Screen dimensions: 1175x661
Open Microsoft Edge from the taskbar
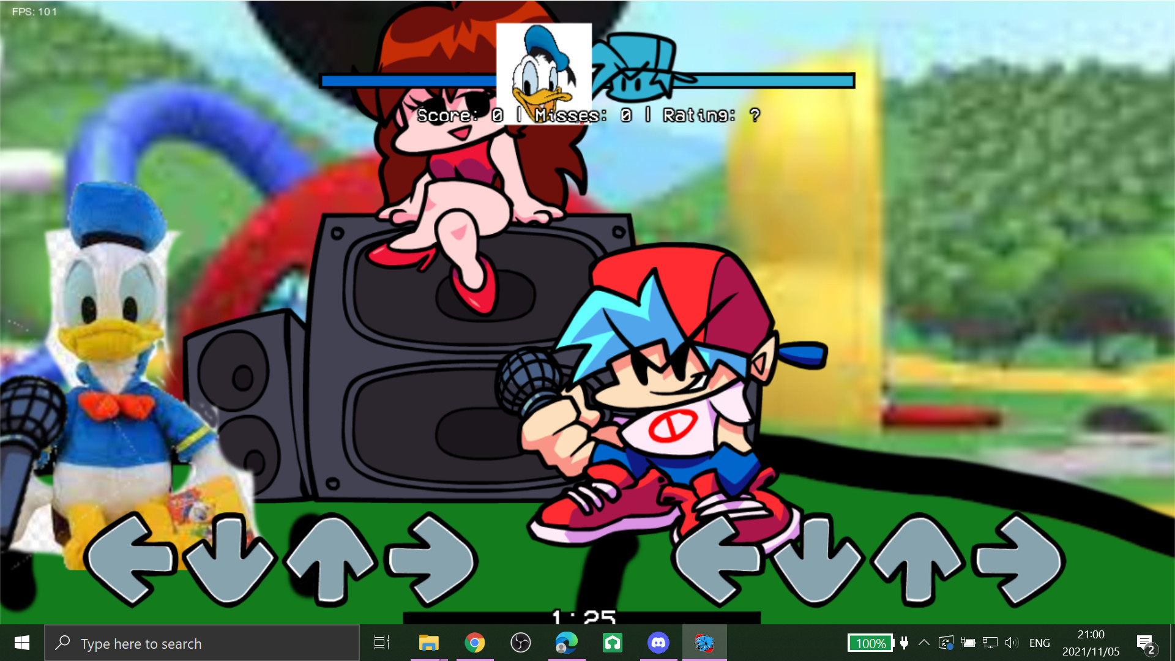point(566,643)
